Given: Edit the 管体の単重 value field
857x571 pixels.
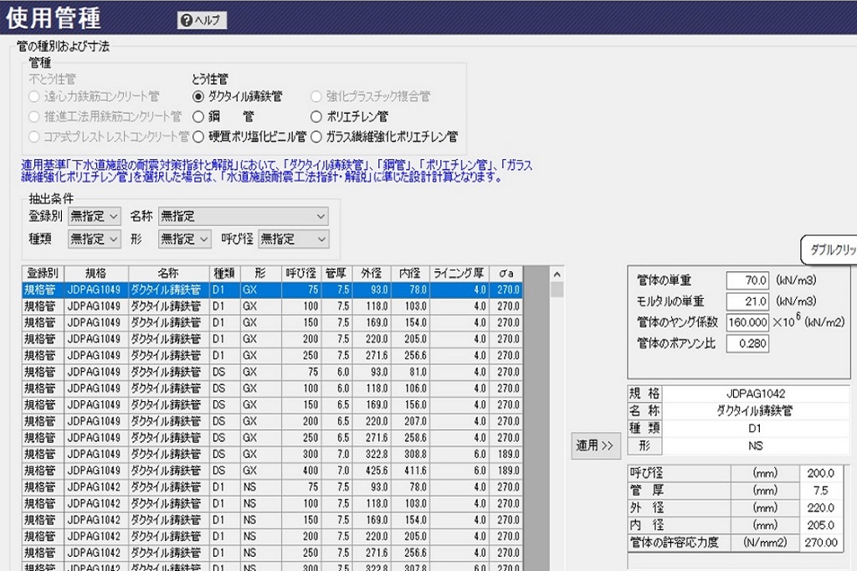Looking at the screenshot, I should tap(747, 280).
